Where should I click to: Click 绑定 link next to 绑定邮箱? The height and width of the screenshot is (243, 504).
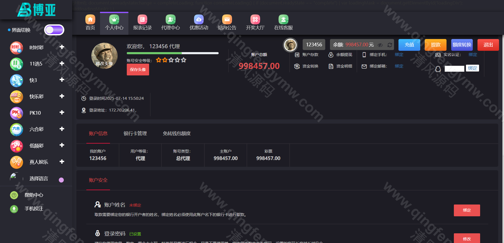[399, 66]
